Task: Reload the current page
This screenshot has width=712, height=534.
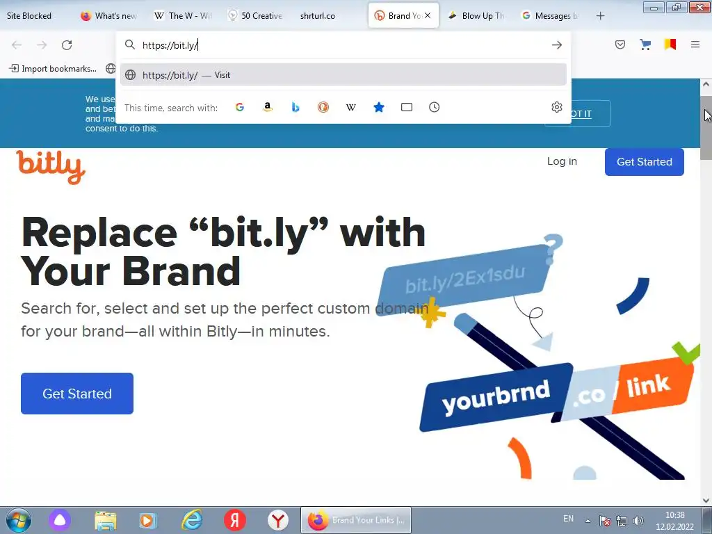Action: (x=67, y=45)
